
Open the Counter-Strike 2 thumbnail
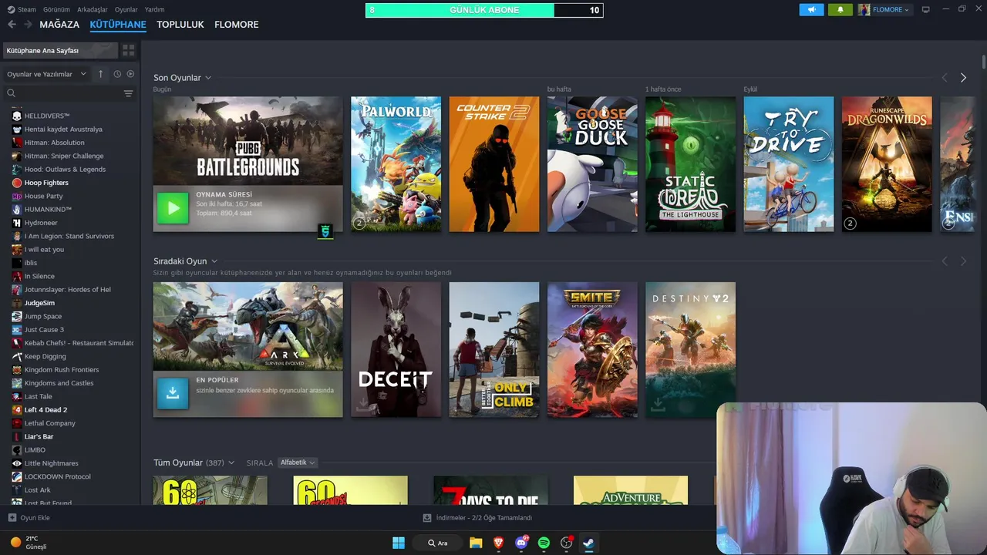(x=494, y=164)
